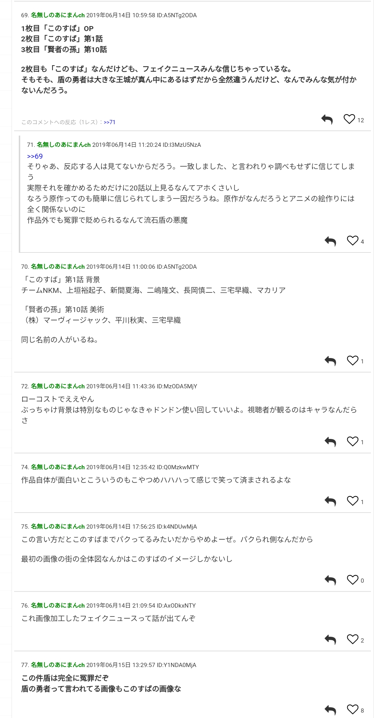Like comment 76 with heart icon
Viewport: 374px width, 718px height.
pos(353,639)
